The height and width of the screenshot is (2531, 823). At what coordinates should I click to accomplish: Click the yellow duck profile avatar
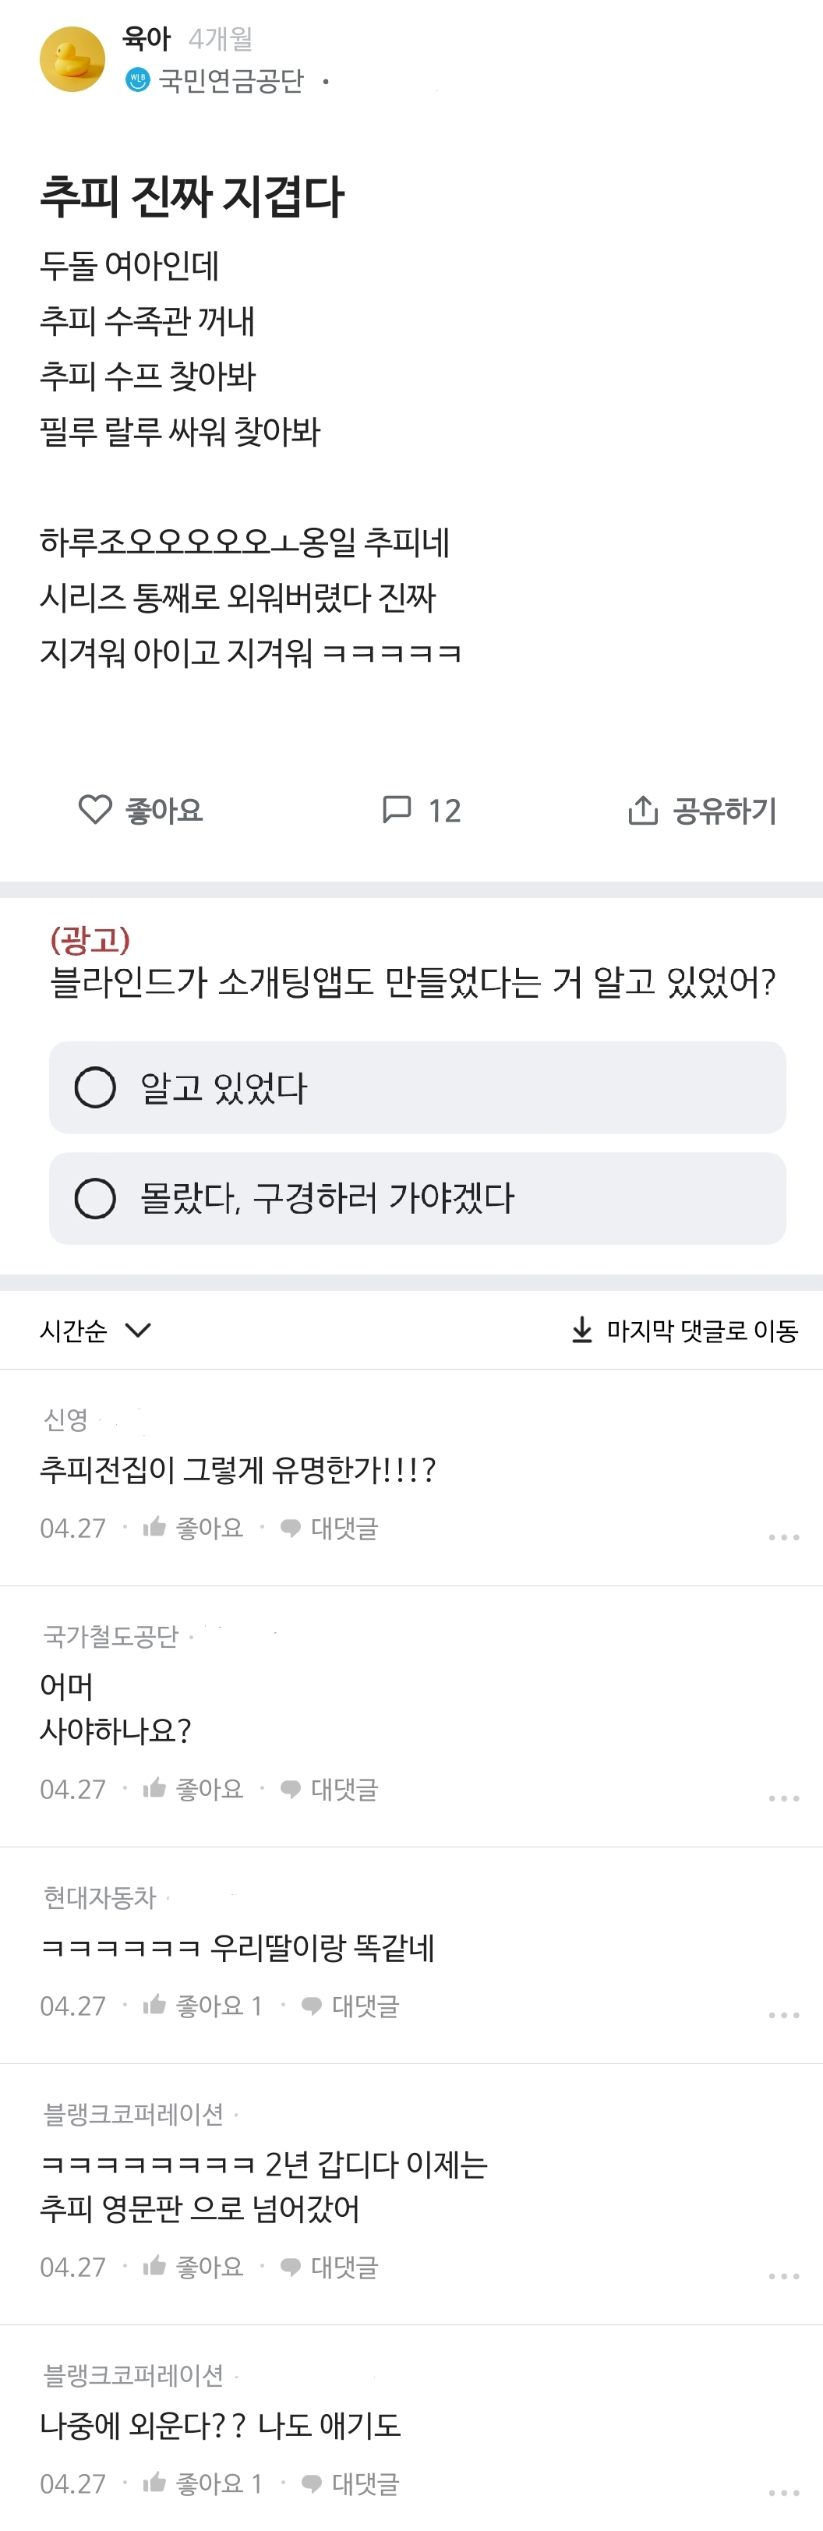tap(72, 59)
